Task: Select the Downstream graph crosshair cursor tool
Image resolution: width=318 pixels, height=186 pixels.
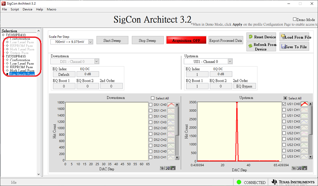Action: point(162,168)
